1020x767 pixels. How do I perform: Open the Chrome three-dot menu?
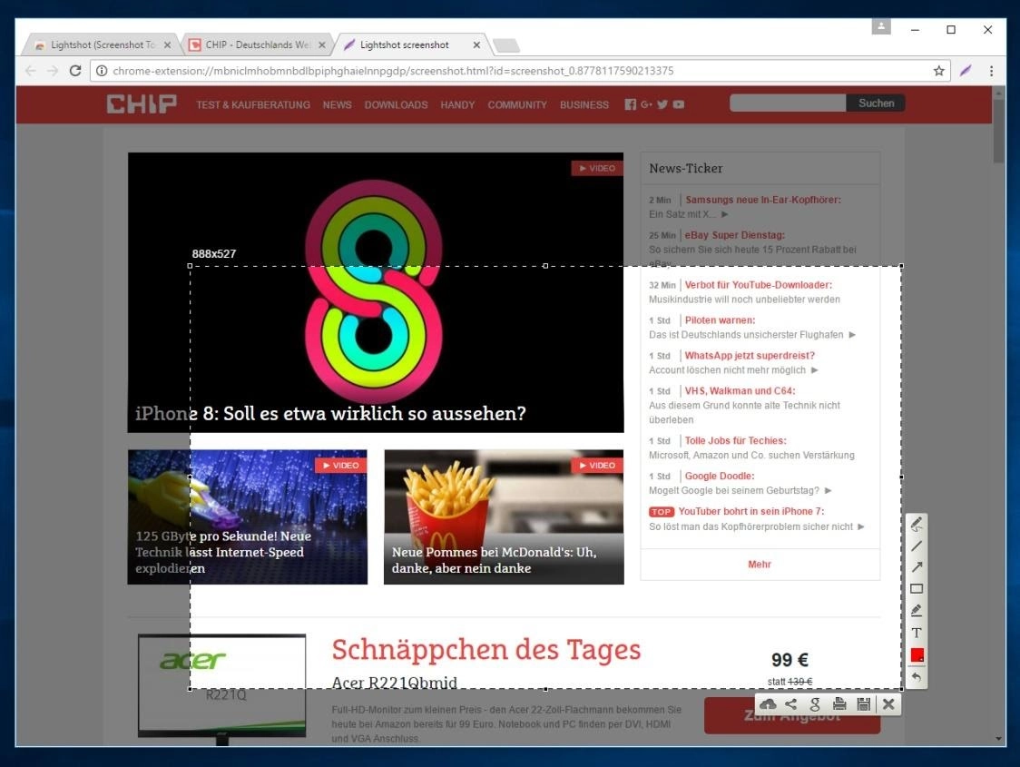[x=991, y=71]
